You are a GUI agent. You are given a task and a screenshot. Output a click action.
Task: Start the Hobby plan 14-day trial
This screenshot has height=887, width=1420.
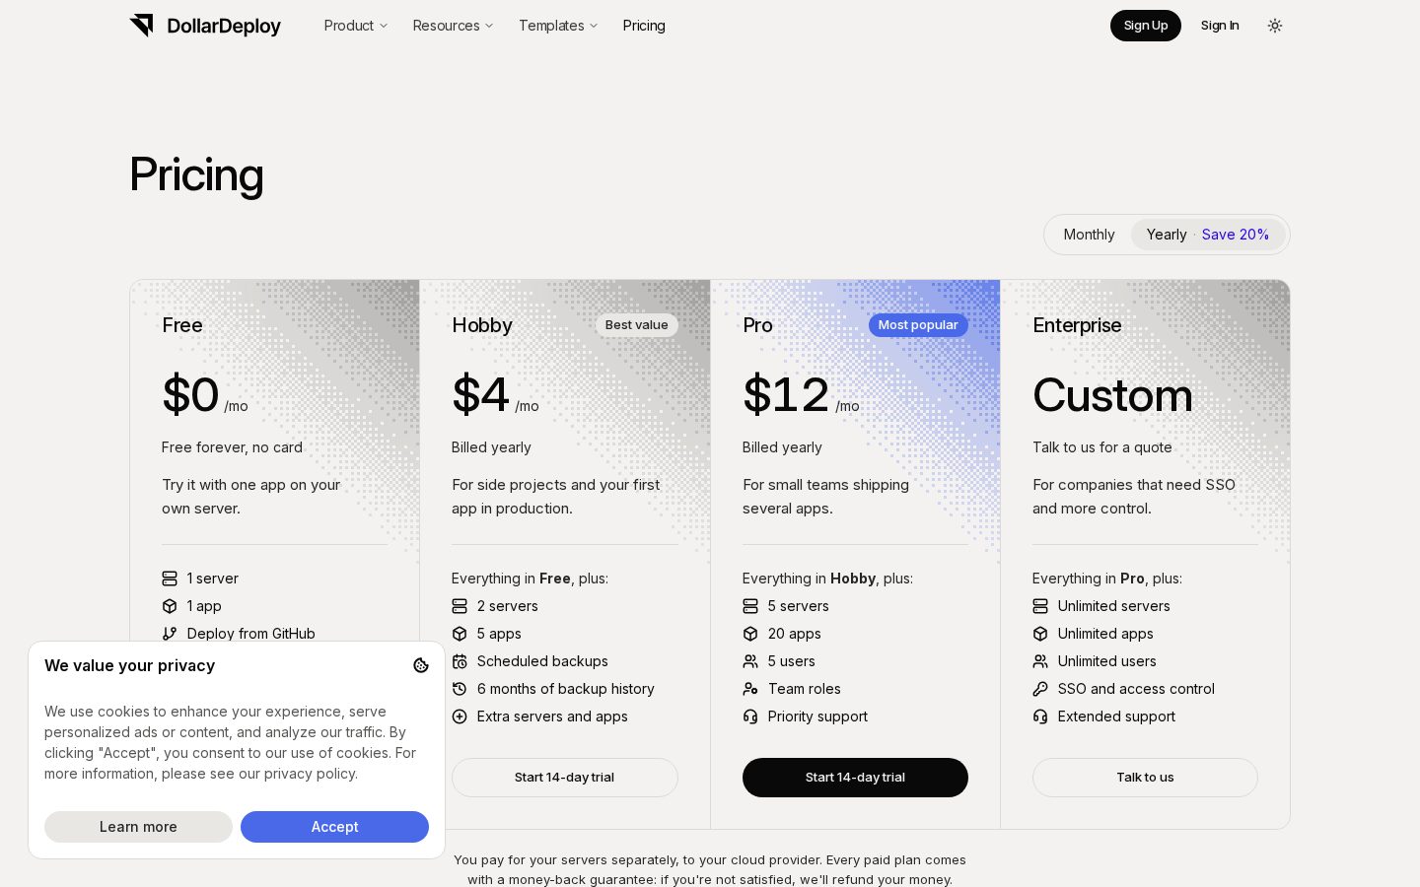pyautogui.click(x=564, y=778)
